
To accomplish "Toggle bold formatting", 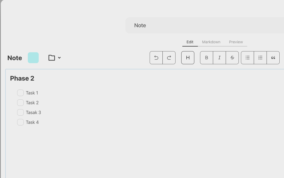I will coord(207,58).
